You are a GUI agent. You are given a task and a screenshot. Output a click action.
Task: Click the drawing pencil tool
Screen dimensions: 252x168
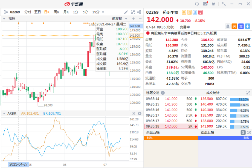click(126, 12)
